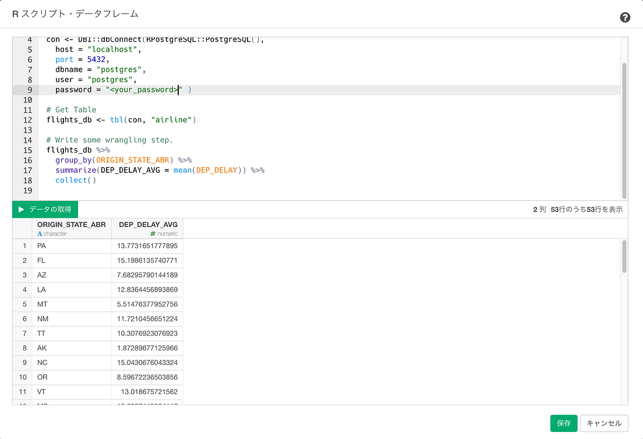Select the NC cell in row 9
643x439 pixels.
click(x=72, y=363)
